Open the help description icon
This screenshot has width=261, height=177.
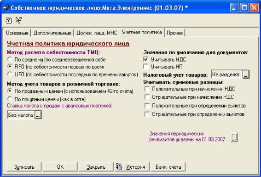point(9,20)
